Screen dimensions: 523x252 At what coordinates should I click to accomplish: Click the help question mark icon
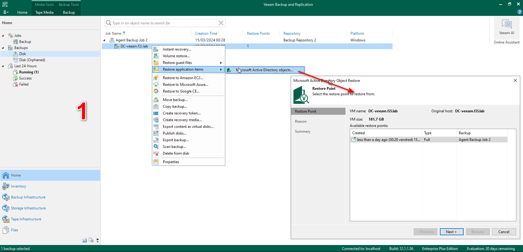click(x=519, y=12)
